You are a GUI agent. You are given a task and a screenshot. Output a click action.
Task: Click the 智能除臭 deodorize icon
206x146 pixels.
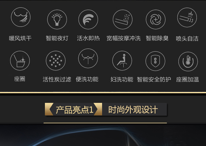click(x=156, y=19)
